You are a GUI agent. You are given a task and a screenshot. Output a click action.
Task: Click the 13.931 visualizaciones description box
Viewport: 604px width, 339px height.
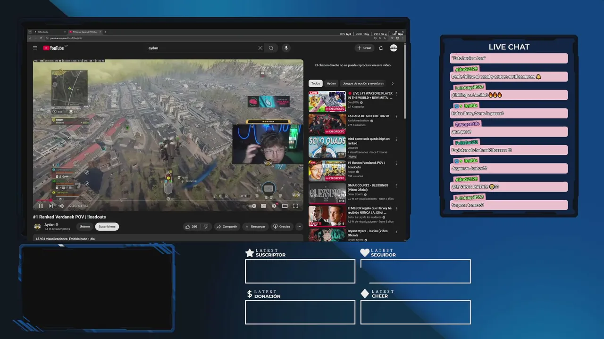(168, 239)
